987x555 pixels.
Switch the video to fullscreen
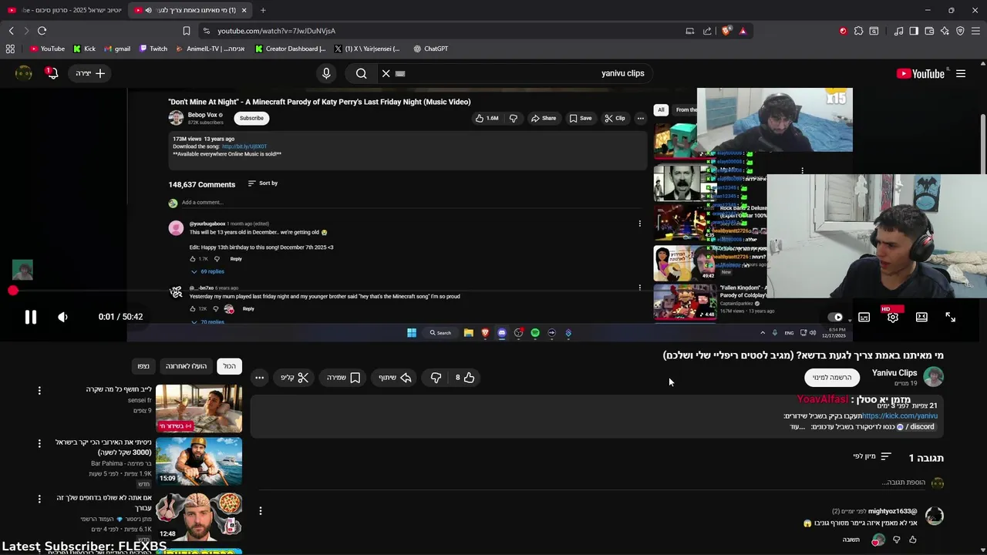coord(950,317)
